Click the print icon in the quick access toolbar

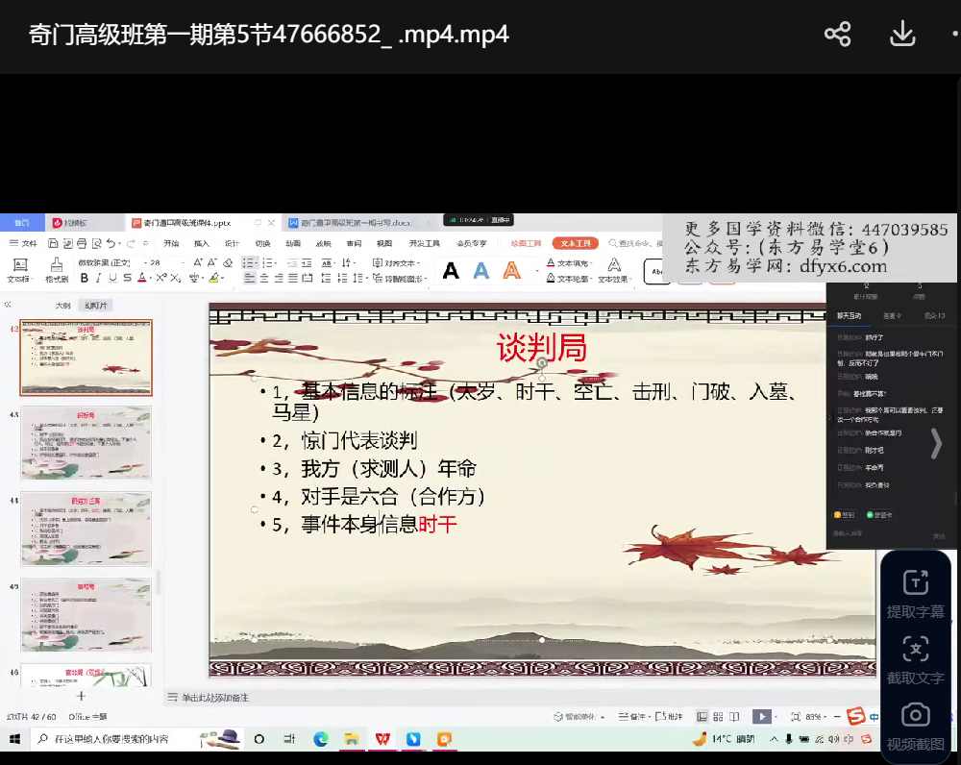coord(82,243)
